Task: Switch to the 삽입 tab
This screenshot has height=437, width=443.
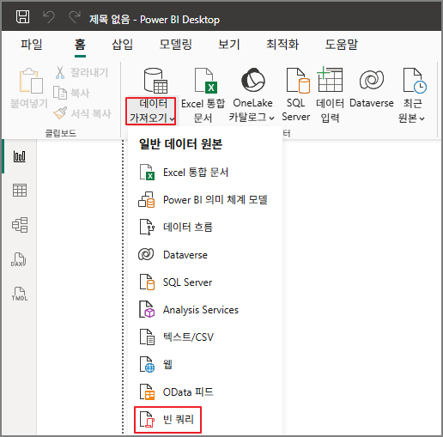Action: click(x=122, y=45)
